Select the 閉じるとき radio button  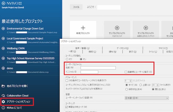[x=153, y=89]
